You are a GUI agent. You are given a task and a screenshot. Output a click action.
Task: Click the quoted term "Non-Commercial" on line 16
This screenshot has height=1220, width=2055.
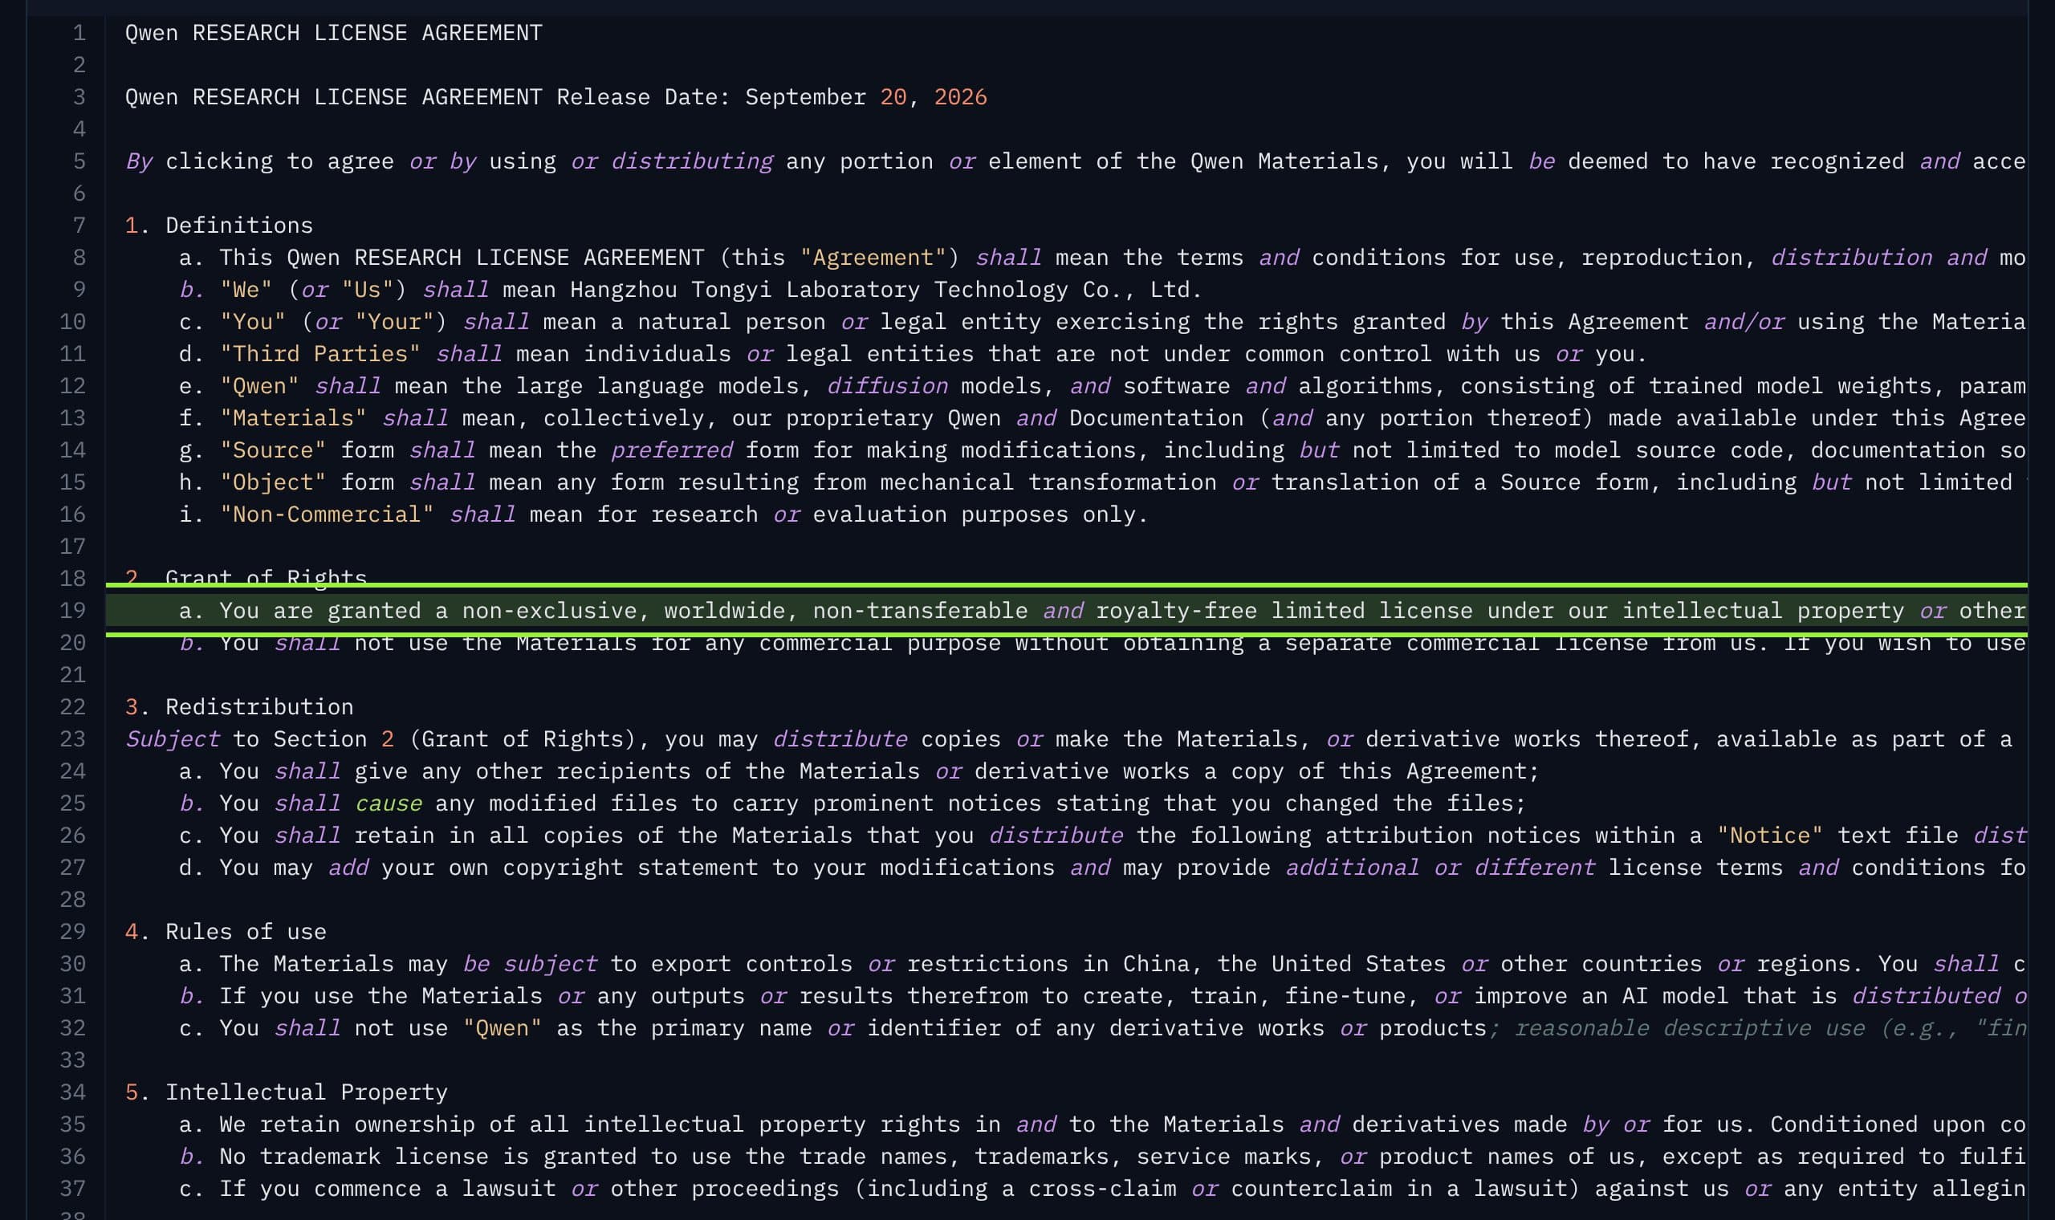pos(328,514)
